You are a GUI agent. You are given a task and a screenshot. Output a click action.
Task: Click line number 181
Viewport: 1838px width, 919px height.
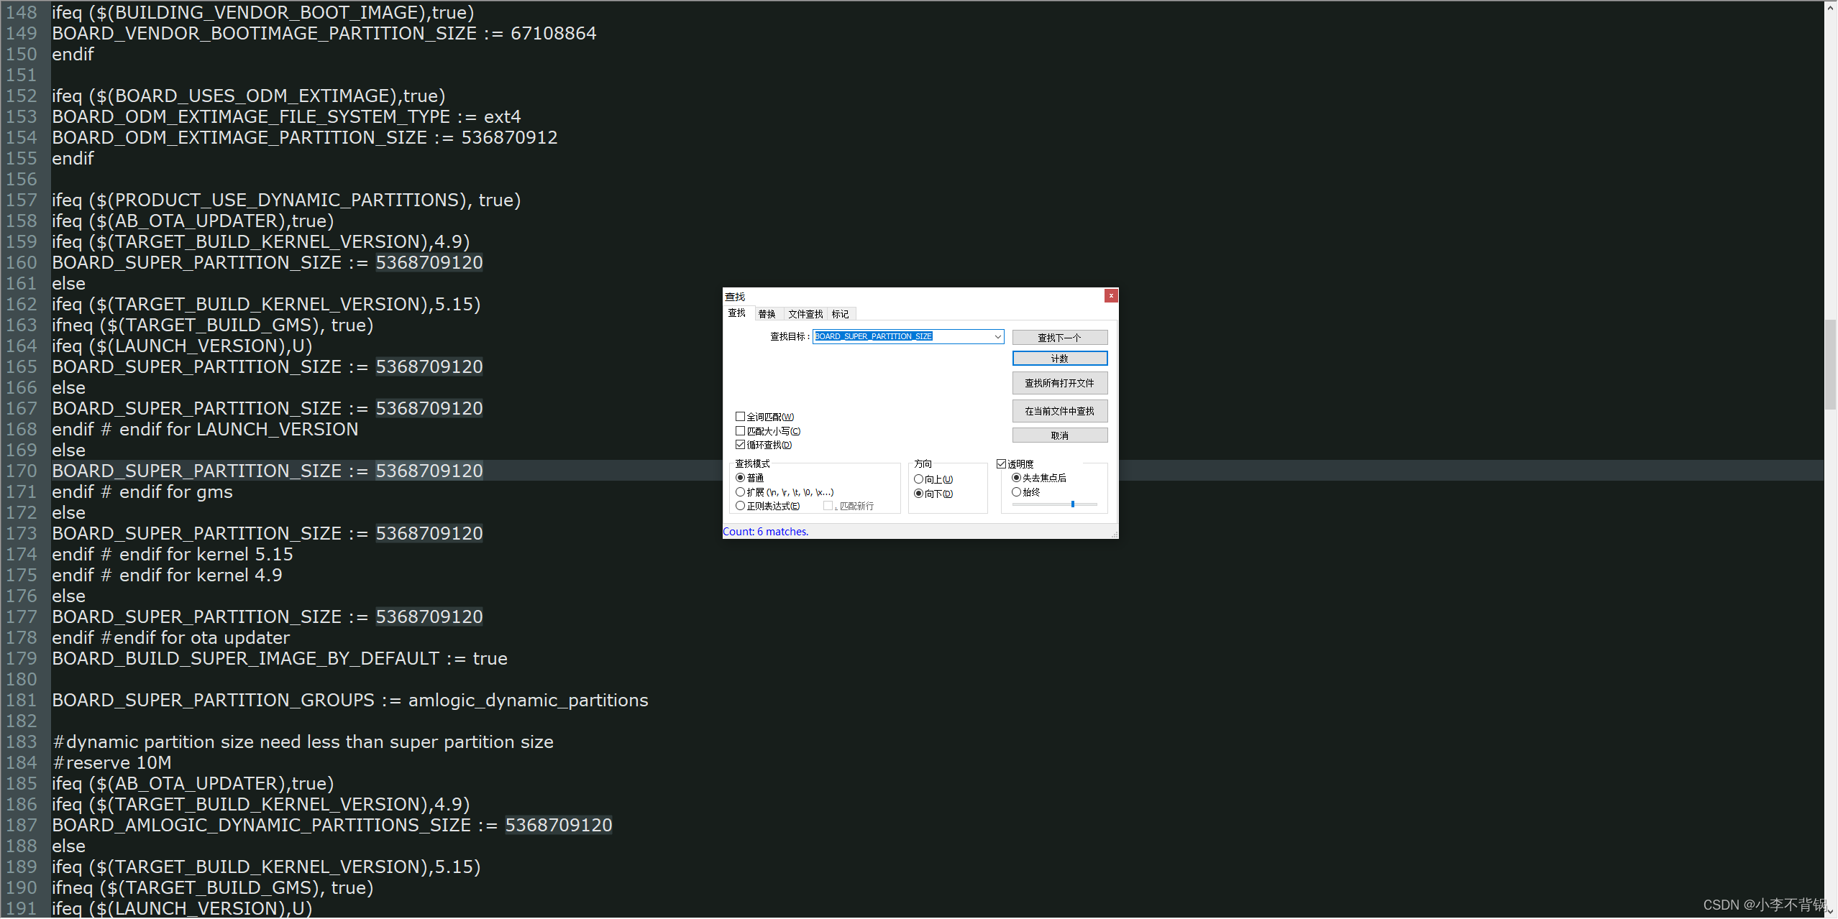(x=22, y=701)
